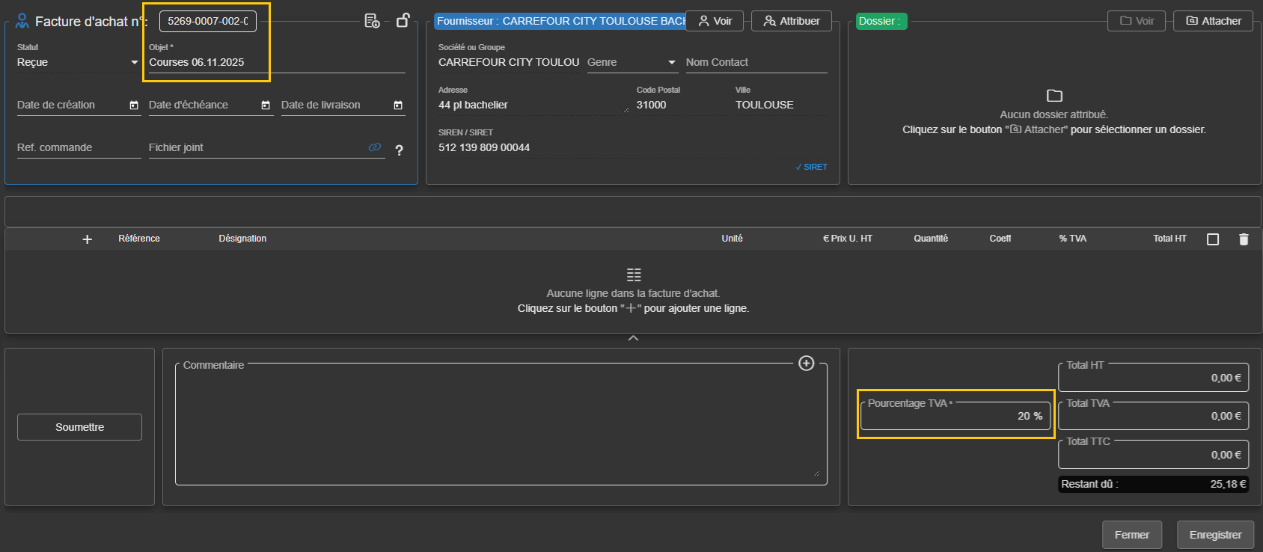The height and width of the screenshot is (552, 1263).
Task: Click the invoice document settings icon
Action: [x=372, y=21]
